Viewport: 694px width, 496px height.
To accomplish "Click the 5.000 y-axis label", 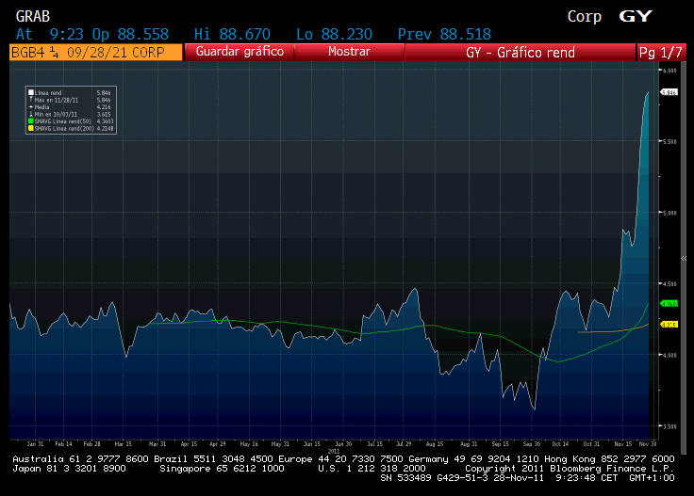I will click(x=669, y=213).
